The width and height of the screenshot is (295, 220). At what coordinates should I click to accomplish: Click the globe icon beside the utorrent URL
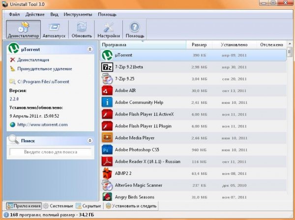pyautogui.click(x=12, y=124)
